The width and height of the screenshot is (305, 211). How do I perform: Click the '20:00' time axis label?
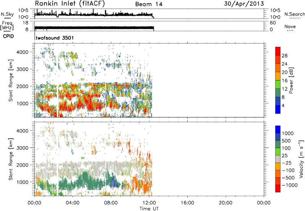pyautogui.click(x=225, y=203)
